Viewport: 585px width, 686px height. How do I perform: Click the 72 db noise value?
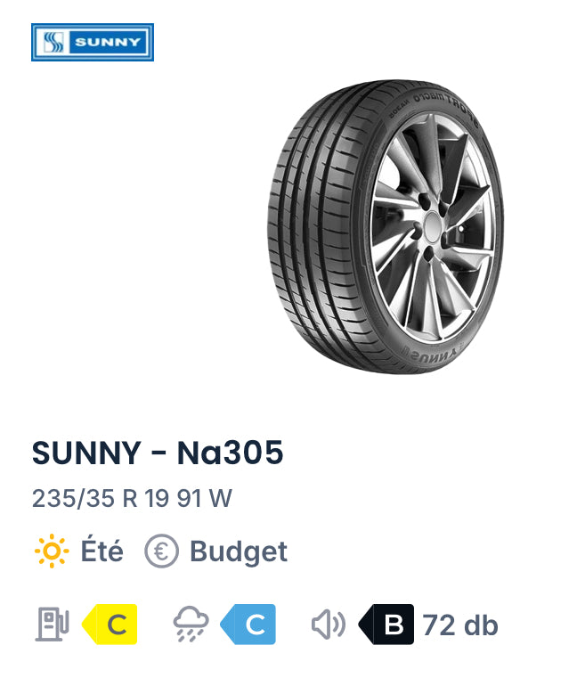pos(460,625)
